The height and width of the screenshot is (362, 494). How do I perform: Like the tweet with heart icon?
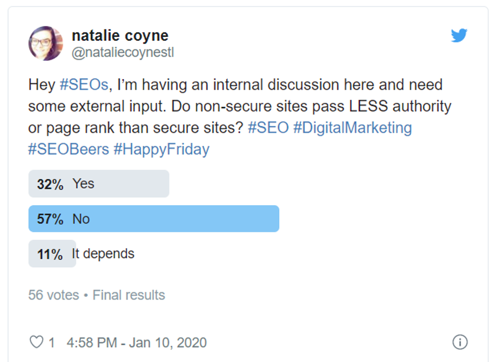[x=36, y=343]
